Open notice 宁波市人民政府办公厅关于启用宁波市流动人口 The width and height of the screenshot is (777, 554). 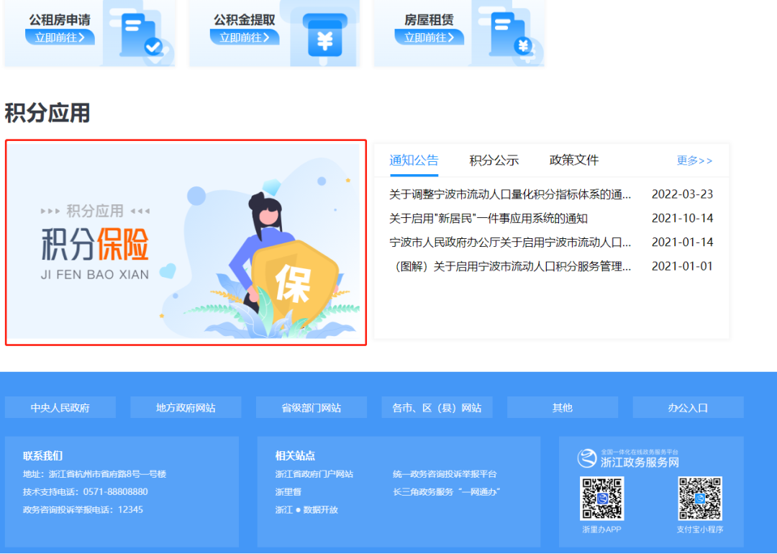coord(510,242)
